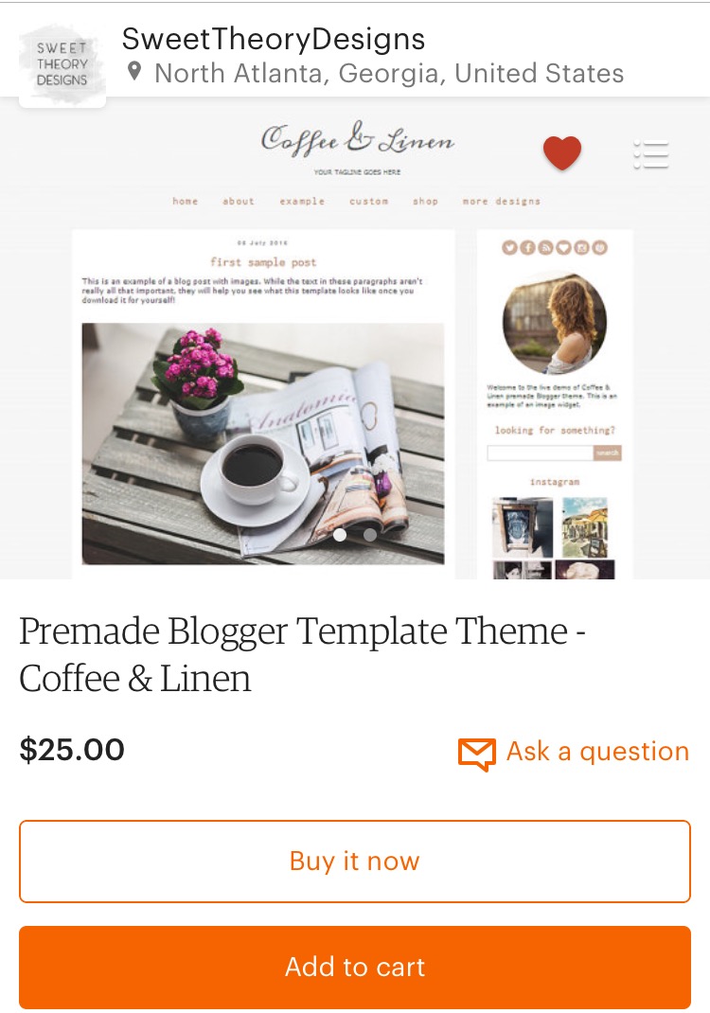710x1013 pixels.
Task: Add the template to cart
Action: (355, 968)
